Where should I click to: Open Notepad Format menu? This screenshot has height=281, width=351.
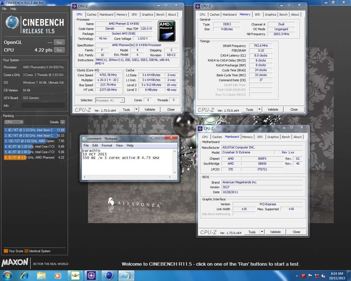(x=107, y=145)
